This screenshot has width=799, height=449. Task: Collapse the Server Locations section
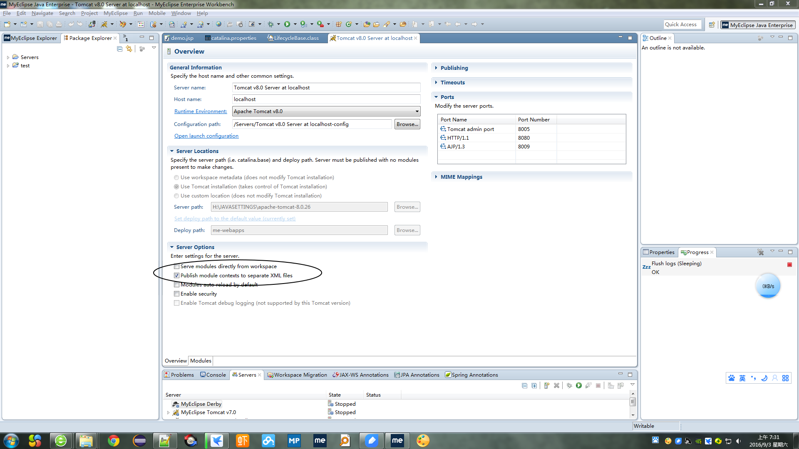pos(172,151)
